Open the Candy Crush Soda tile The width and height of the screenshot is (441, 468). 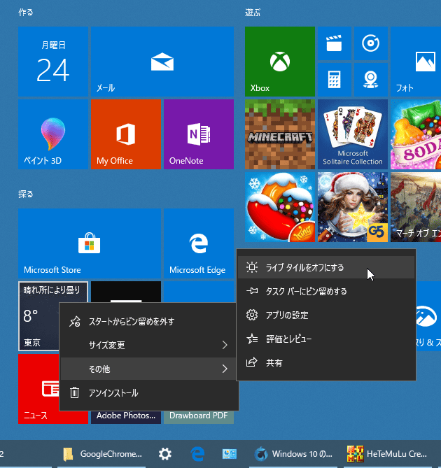[416, 134]
